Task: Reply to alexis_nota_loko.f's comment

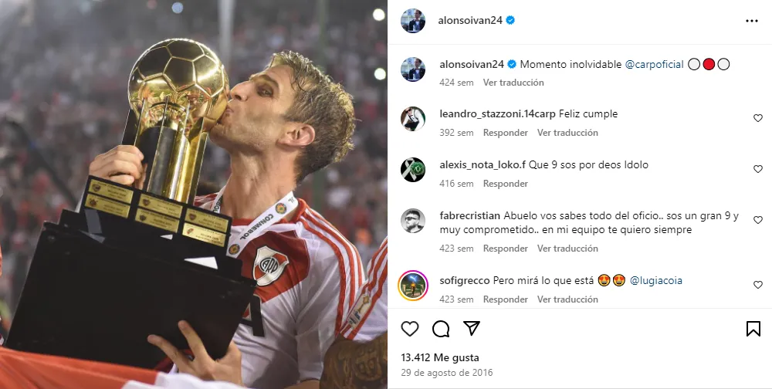Action: click(505, 183)
